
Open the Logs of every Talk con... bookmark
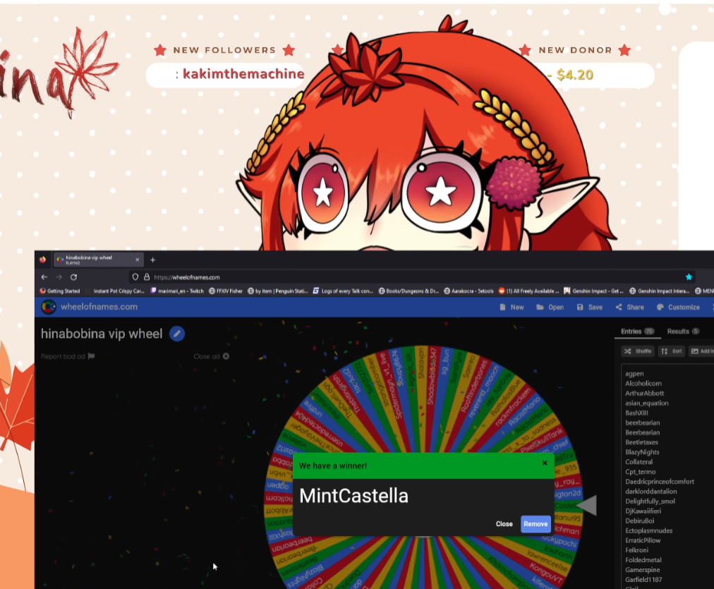pos(343,291)
